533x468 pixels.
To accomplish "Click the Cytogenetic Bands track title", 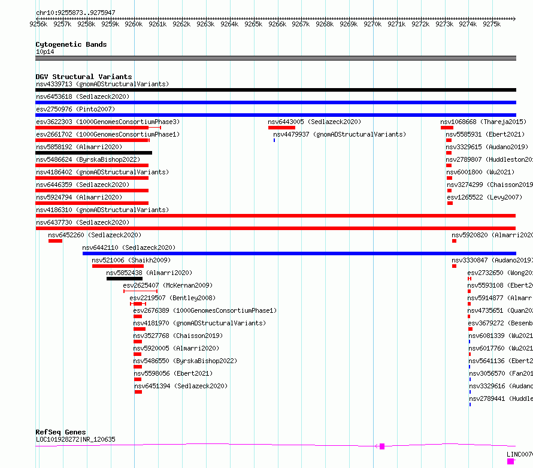I will 71,44.
